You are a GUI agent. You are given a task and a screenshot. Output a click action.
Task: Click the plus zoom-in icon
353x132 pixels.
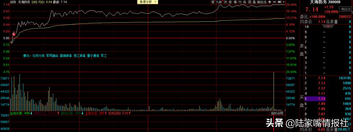[269, 2]
